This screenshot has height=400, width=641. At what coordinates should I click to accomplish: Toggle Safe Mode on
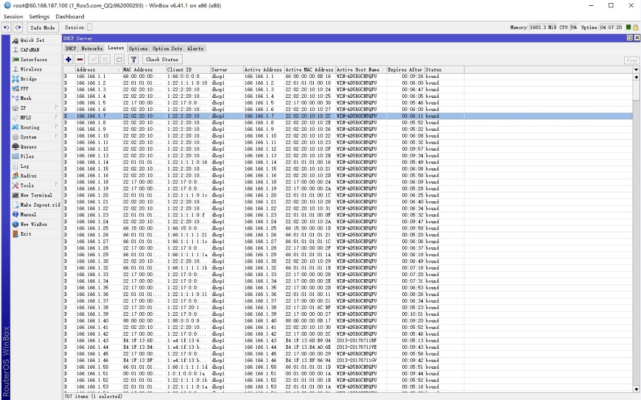tap(42, 28)
